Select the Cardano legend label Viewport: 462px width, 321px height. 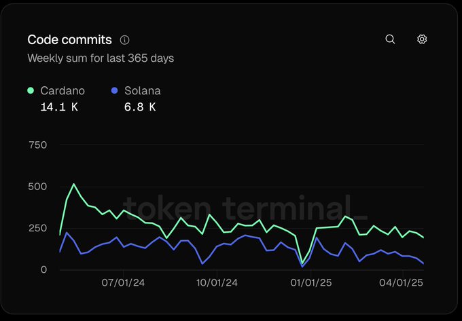pyautogui.click(x=63, y=91)
